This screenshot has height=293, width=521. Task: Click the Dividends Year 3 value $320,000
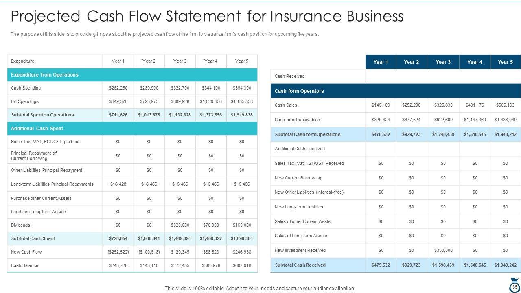pyautogui.click(x=180, y=225)
